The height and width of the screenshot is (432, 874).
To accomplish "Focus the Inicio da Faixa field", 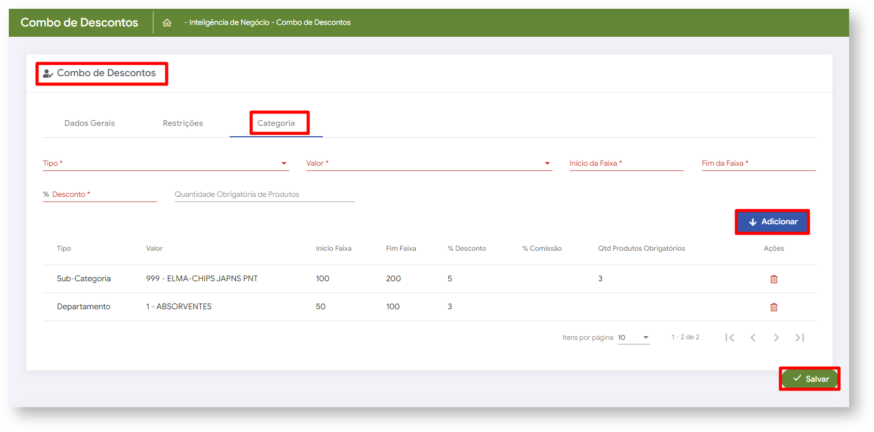I will tap(626, 164).
